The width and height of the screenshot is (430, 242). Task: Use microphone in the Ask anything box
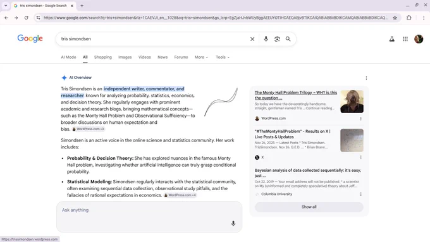(233, 224)
